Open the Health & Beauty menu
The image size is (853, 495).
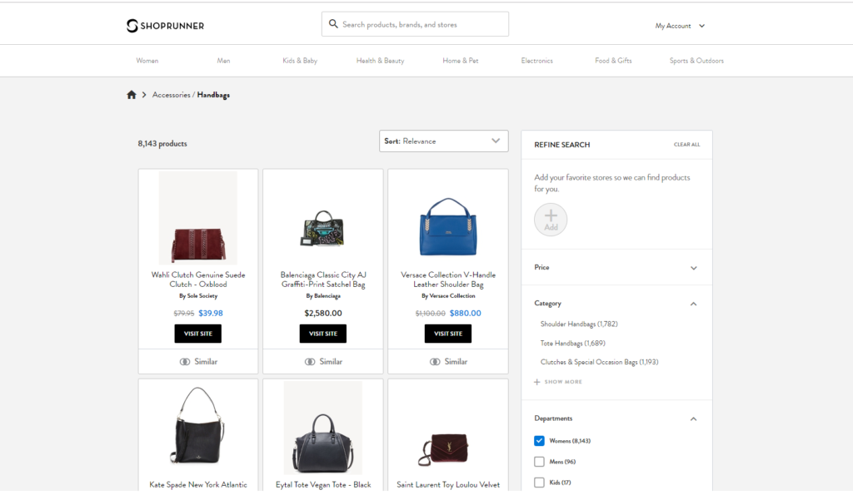(x=380, y=61)
